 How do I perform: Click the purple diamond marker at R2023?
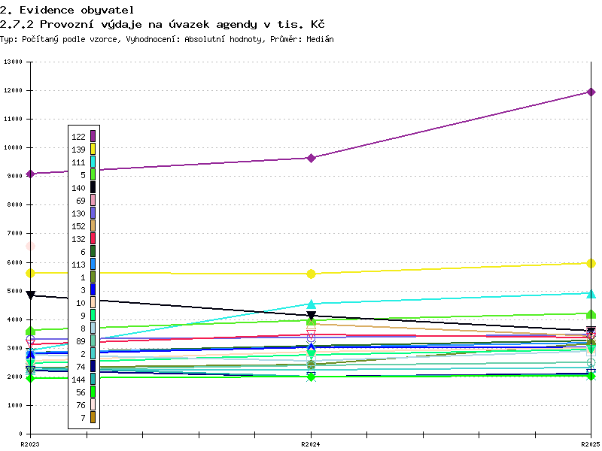[x=30, y=174]
